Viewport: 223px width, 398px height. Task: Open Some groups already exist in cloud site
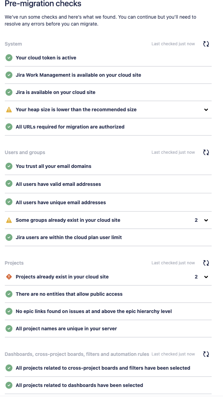coord(108,220)
